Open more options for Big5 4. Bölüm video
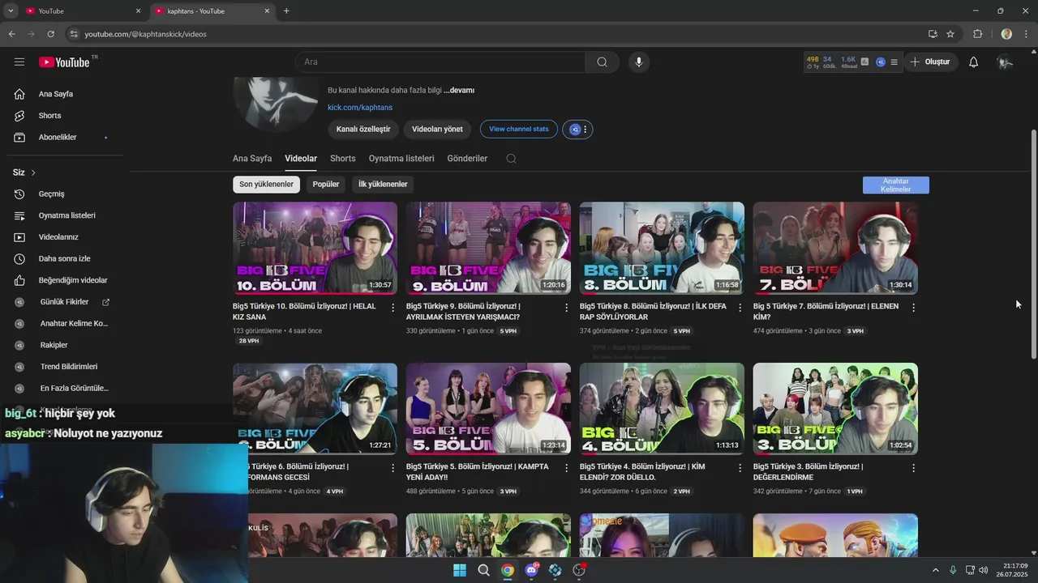This screenshot has width=1038, height=583. coord(740,468)
